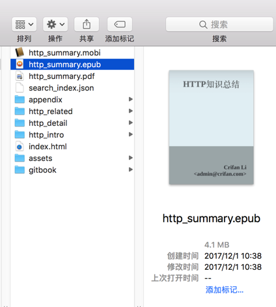The height and width of the screenshot is (307, 276).
Task: Select the gitbook folder name
Action: pos(42,170)
